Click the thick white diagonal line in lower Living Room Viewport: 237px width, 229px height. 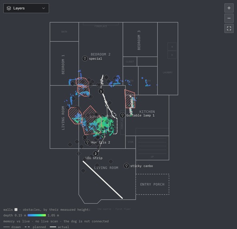(x=103, y=180)
